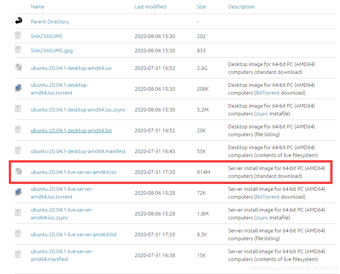Click the computer icon for live-server-amd64.iso.torrent
This screenshot has height=274, width=340.
[19, 192]
